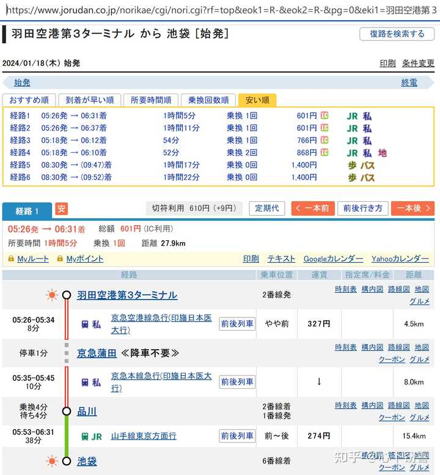Open the 始発 link in the arrow bar
Image resolution: width=440 pixels, height=475 pixels.
pyautogui.click(x=22, y=83)
